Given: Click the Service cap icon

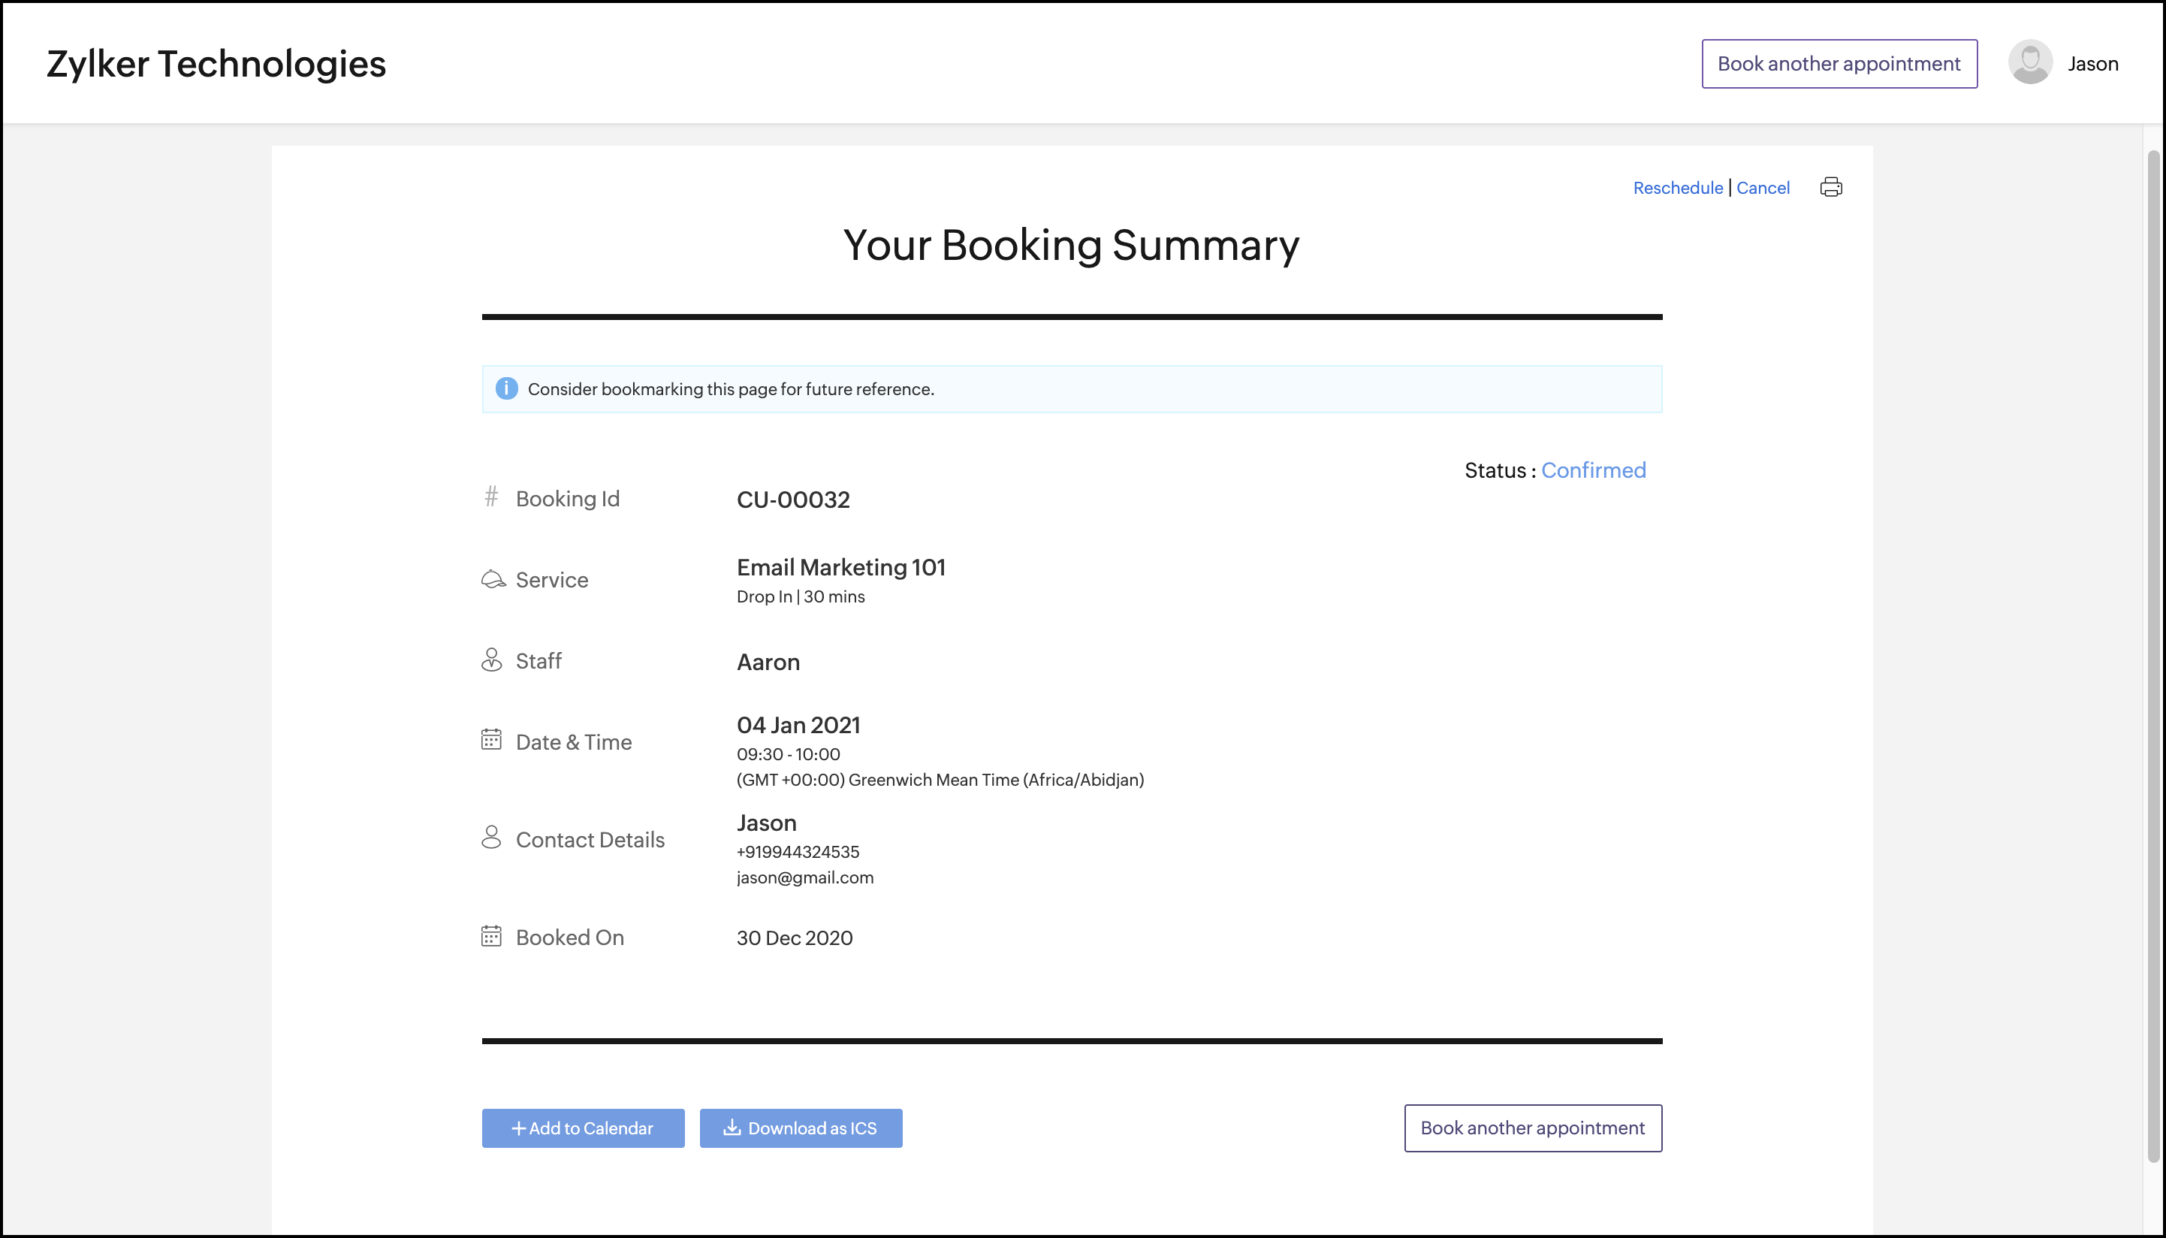Looking at the screenshot, I should tap(493, 579).
